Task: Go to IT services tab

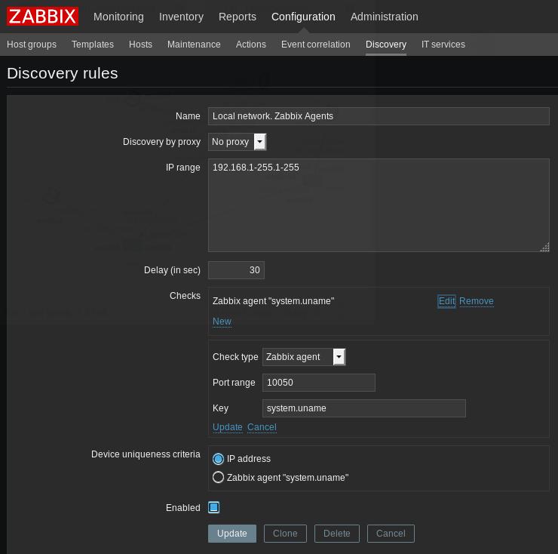Action: tap(443, 45)
